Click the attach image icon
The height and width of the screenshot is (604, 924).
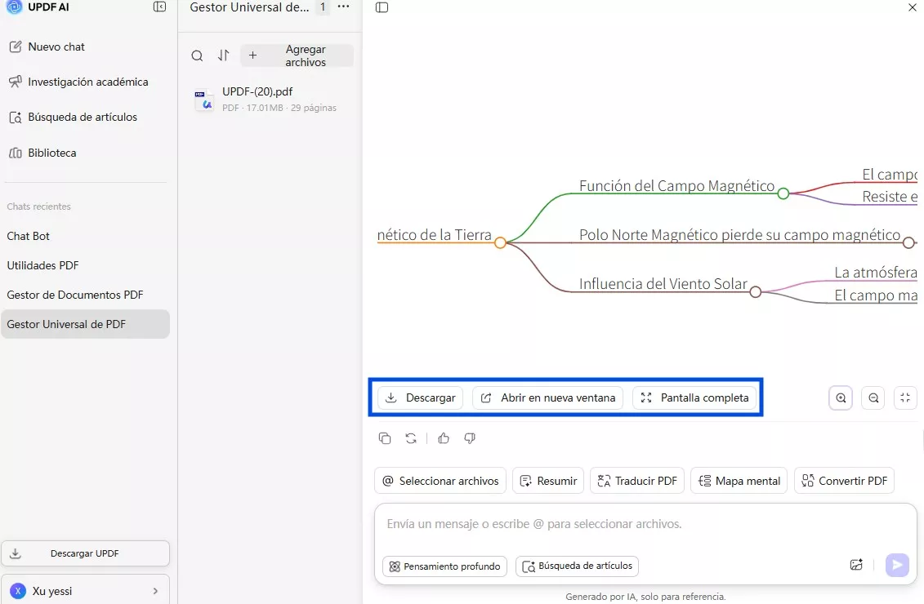(x=856, y=565)
